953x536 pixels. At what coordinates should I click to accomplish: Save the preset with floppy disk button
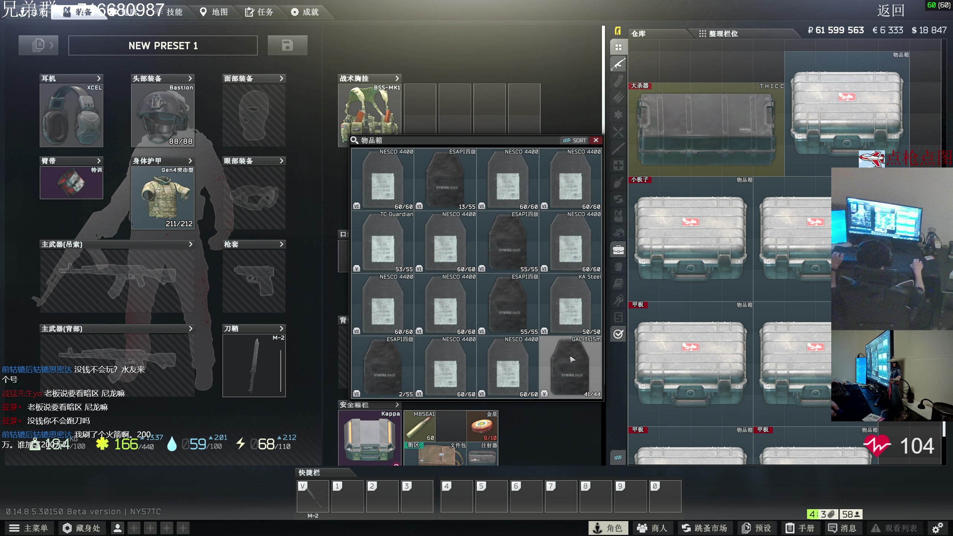click(287, 45)
